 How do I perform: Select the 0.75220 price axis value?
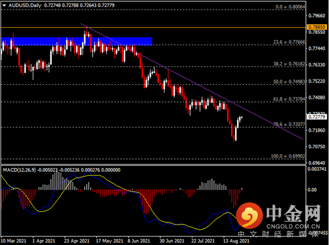click(317, 81)
